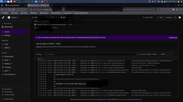Open the Disk page
This screenshot has width=183, height=102.
[x=6, y=71]
